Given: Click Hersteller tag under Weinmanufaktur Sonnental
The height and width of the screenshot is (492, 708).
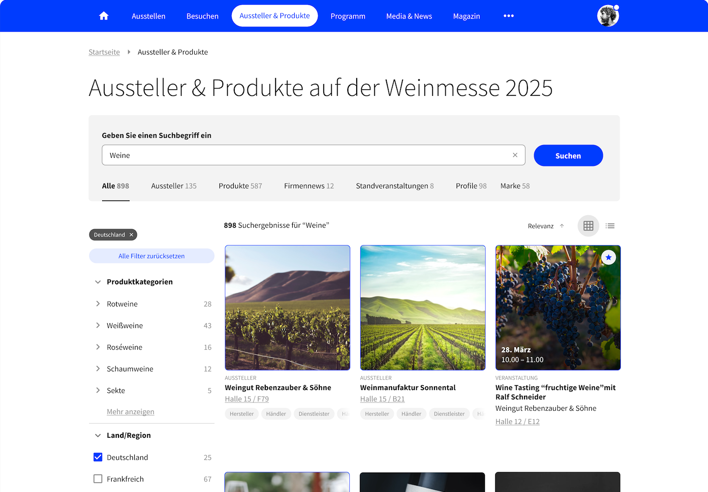Looking at the screenshot, I should click(x=377, y=414).
